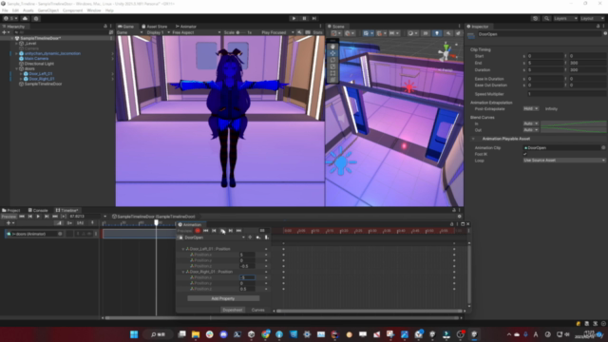Open the Console tab

[x=38, y=210]
